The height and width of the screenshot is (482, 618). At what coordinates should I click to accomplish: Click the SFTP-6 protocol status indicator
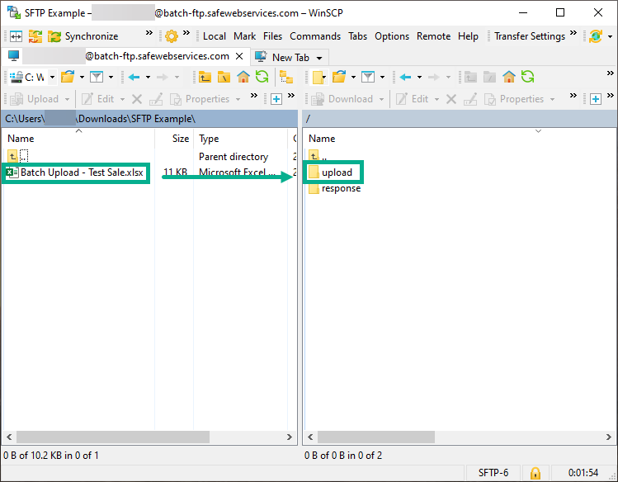[x=493, y=473]
